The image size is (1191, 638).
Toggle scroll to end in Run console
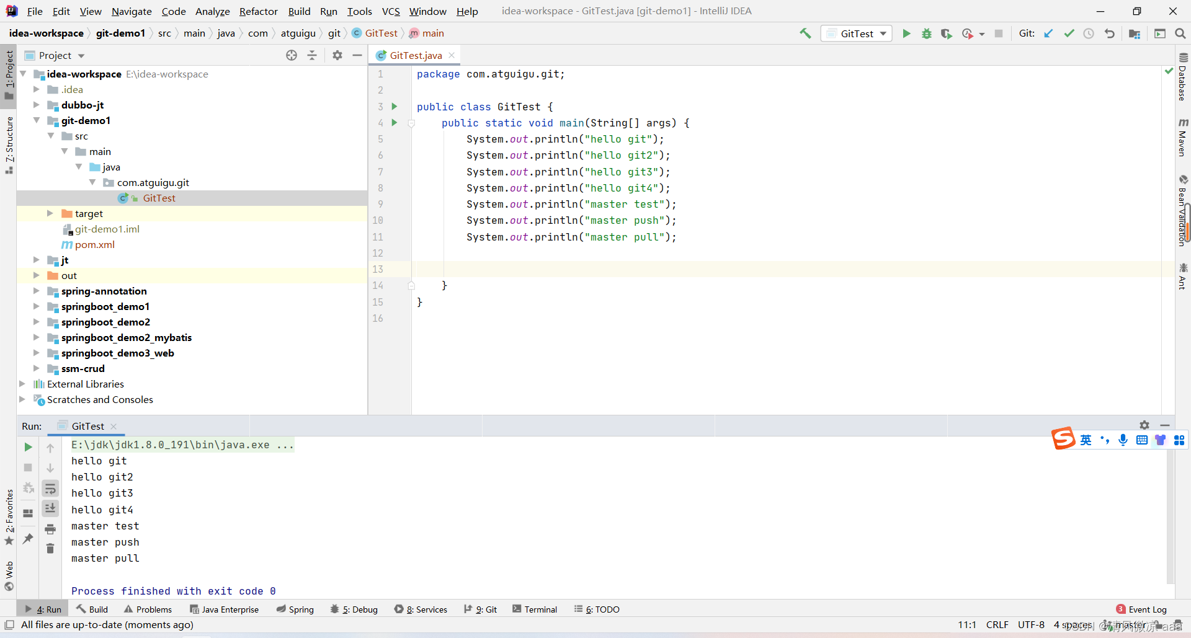pyautogui.click(x=50, y=508)
